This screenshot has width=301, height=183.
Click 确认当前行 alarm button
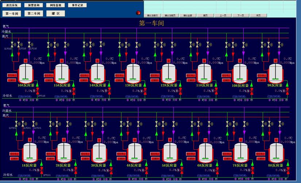click(153, 15)
